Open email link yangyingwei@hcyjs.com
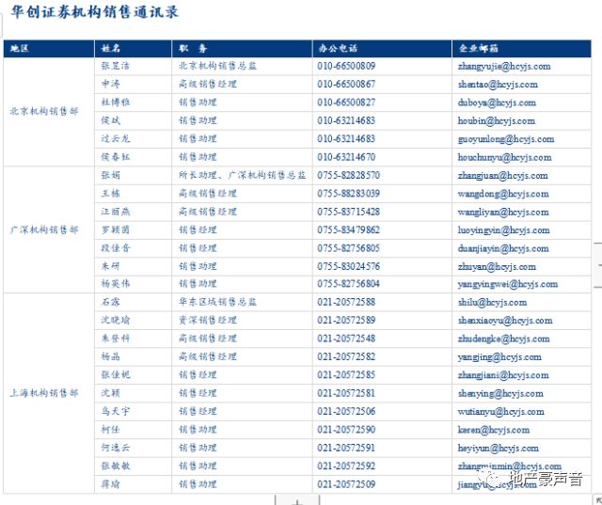Viewport: 602px width, 505px height. [508, 284]
